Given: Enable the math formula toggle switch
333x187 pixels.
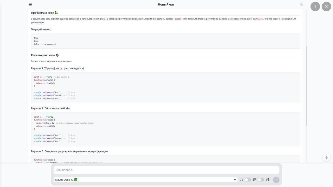Looking at the screenshot, I should point(248,180).
